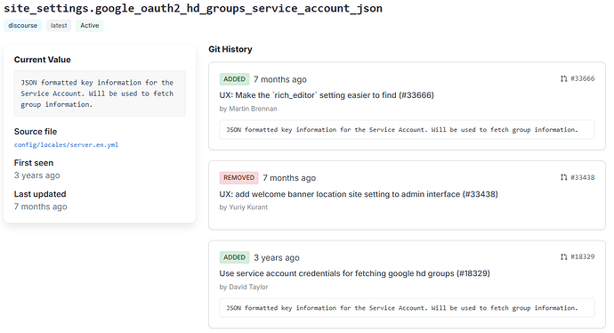Click the '7 months ago' timestamp beside REMOVED badge
614x333 pixels.
289,178
